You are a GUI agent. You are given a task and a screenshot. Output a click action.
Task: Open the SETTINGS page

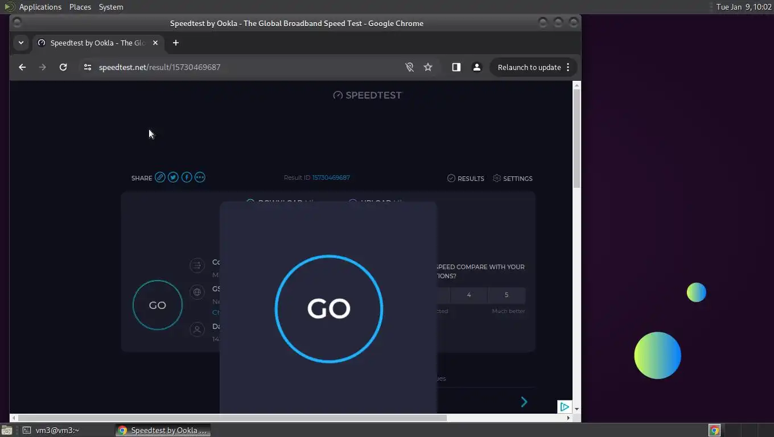513,178
